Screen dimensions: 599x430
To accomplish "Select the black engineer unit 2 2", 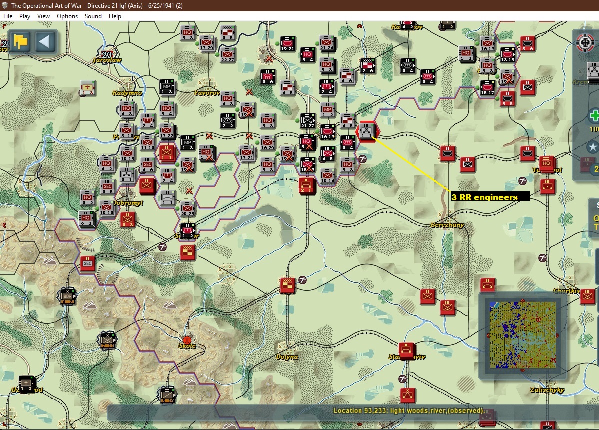I will 228,121.
